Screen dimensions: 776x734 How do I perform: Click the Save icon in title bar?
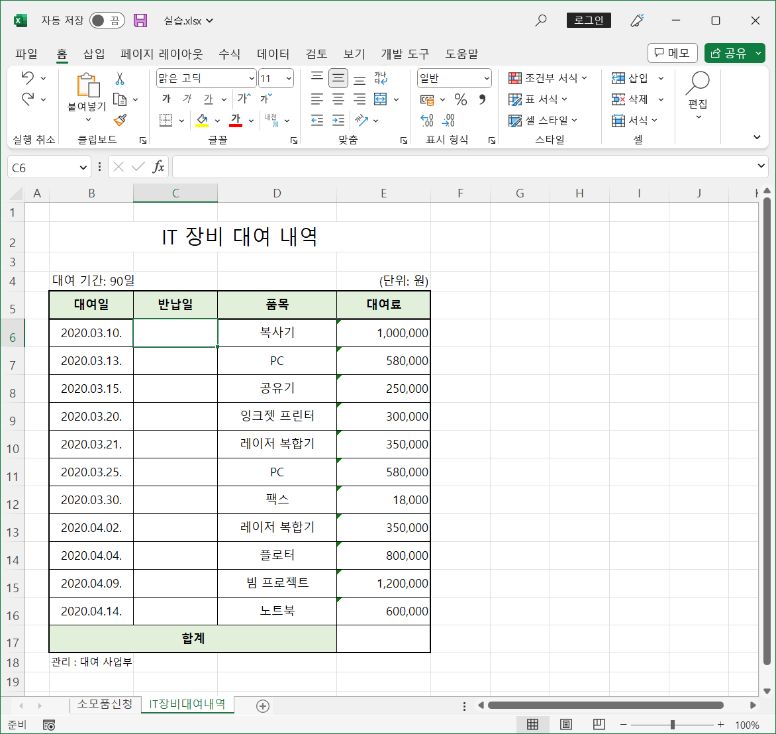pos(140,21)
